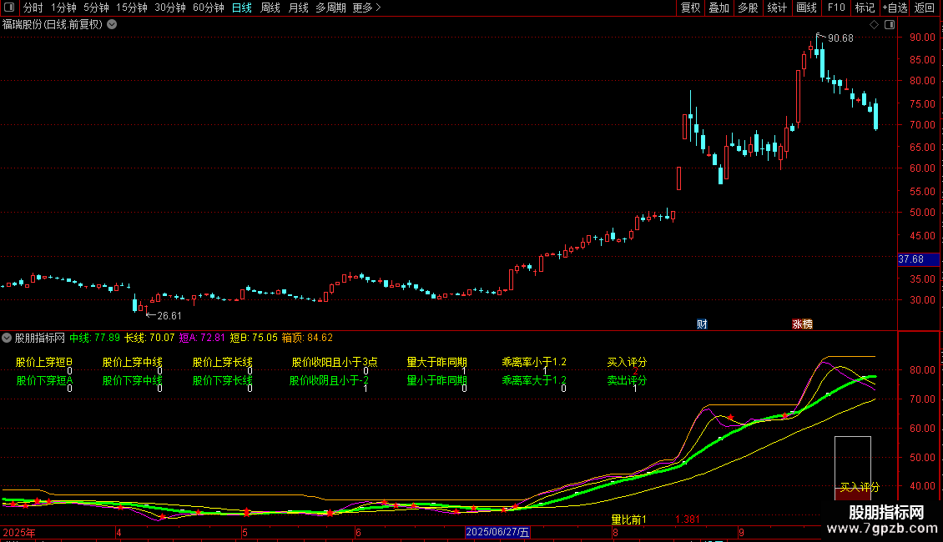Click the 股价收阳且小于3点 label
The height and width of the screenshot is (542, 943).
click(x=335, y=363)
